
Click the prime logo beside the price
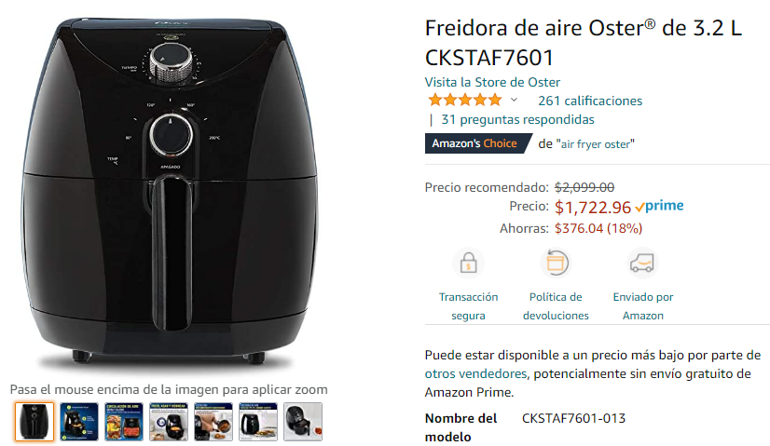(x=659, y=207)
